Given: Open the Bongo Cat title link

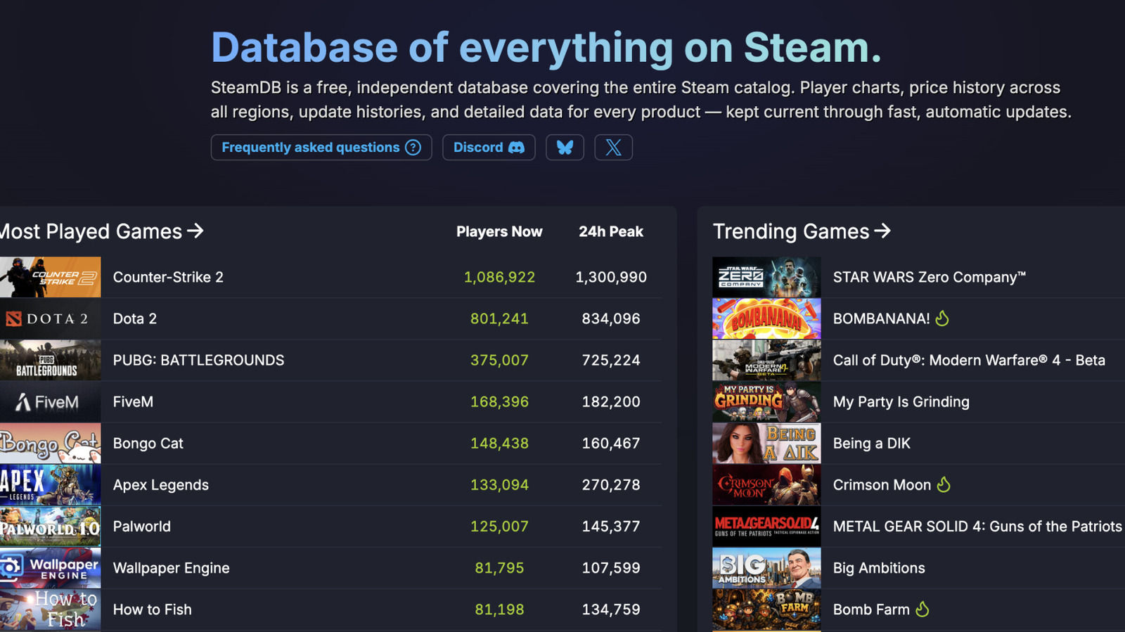Looking at the screenshot, I should click(148, 443).
